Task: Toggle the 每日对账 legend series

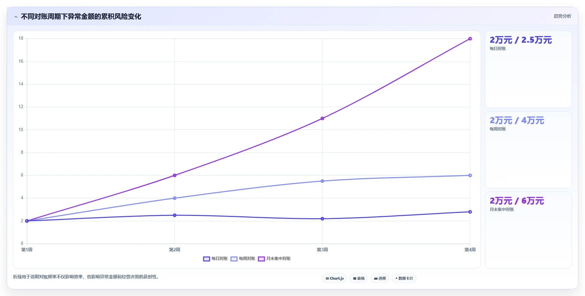Action: [215, 259]
